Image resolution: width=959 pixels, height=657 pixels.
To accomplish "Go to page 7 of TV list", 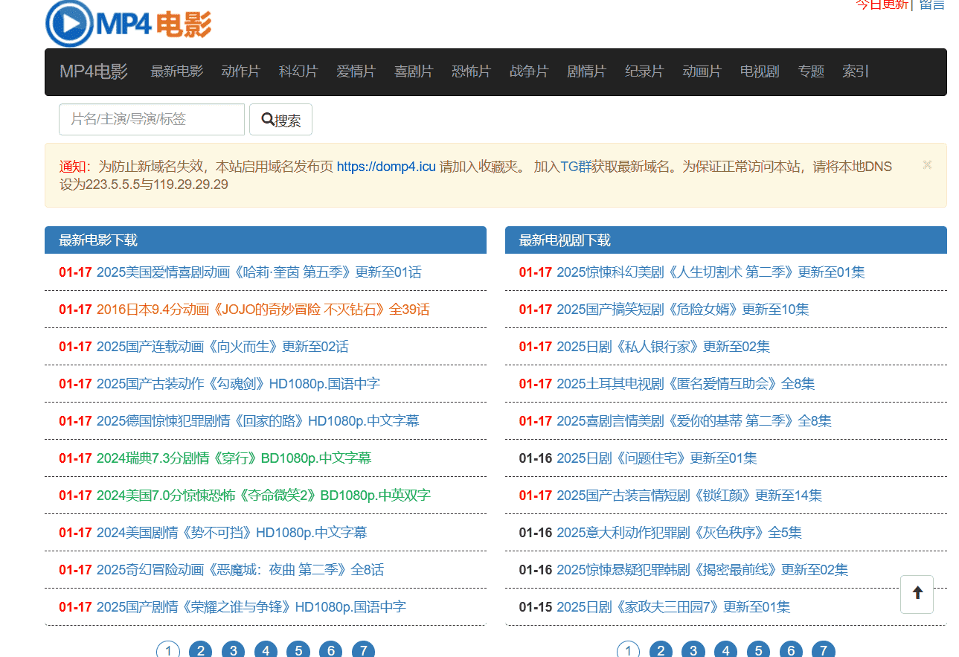I will pos(823,651).
